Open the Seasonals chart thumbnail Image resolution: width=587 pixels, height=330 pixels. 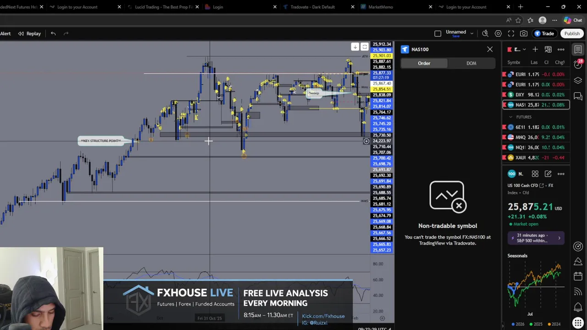[x=536, y=285]
